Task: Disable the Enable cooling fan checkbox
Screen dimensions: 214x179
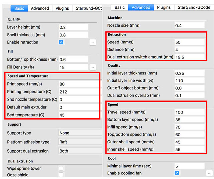Action: pyautogui.click(x=177, y=173)
